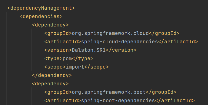
Task: Click org.springframework.boot groupId value
Action: coord(109,92)
